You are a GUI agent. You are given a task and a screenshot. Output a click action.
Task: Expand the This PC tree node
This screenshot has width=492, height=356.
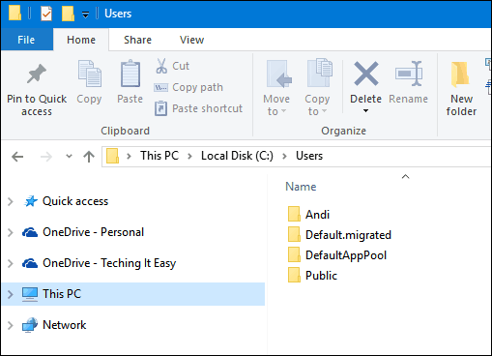[x=11, y=294]
